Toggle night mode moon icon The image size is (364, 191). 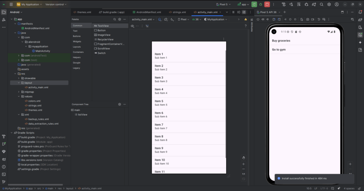[172, 20]
